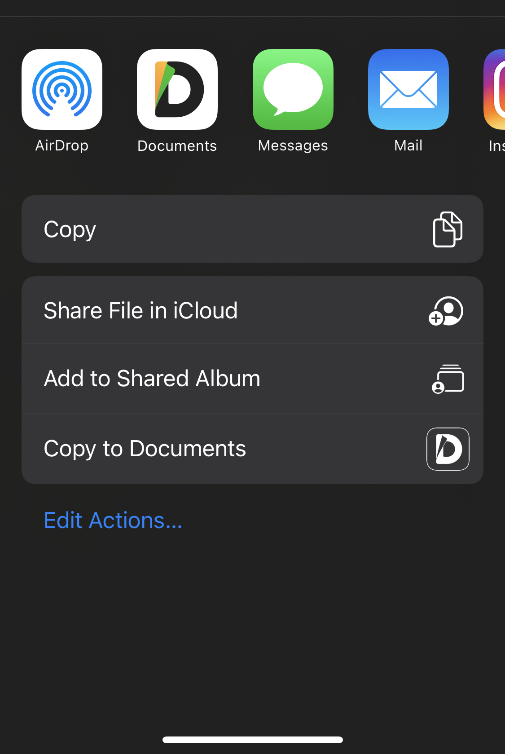Image resolution: width=505 pixels, height=754 pixels.
Task: Tap the AirDrop share icon
Action: 62,89
